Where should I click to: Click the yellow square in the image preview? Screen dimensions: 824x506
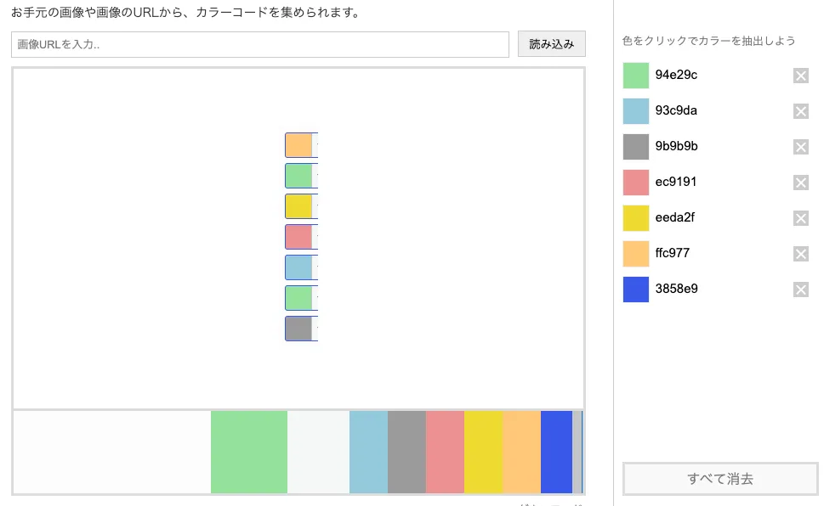299,206
